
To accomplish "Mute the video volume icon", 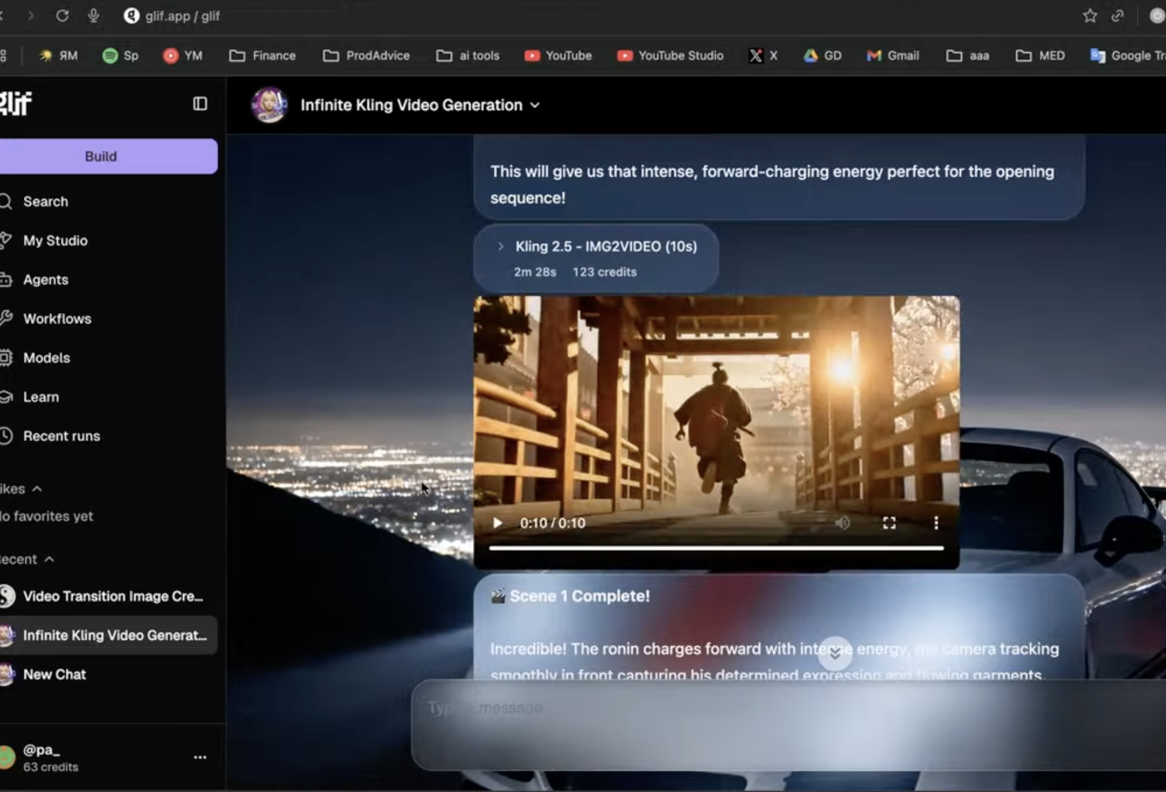I will (842, 523).
